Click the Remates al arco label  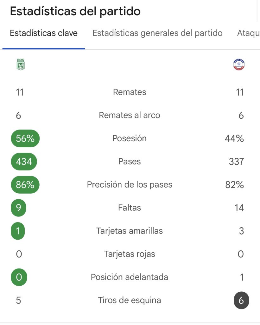click(x=130, y=115)
